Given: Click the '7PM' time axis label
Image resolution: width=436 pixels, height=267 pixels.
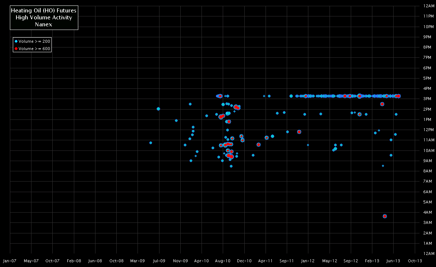Looking at the screenshot, I should 427,57.
